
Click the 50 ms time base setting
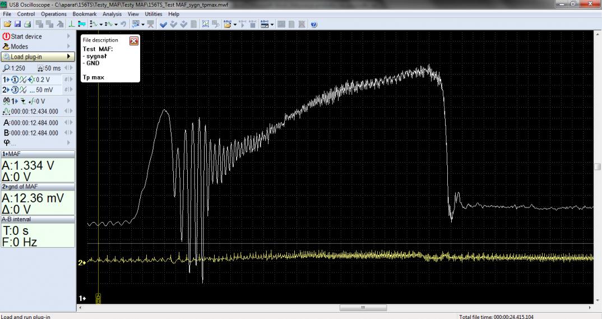click(52, 68)
